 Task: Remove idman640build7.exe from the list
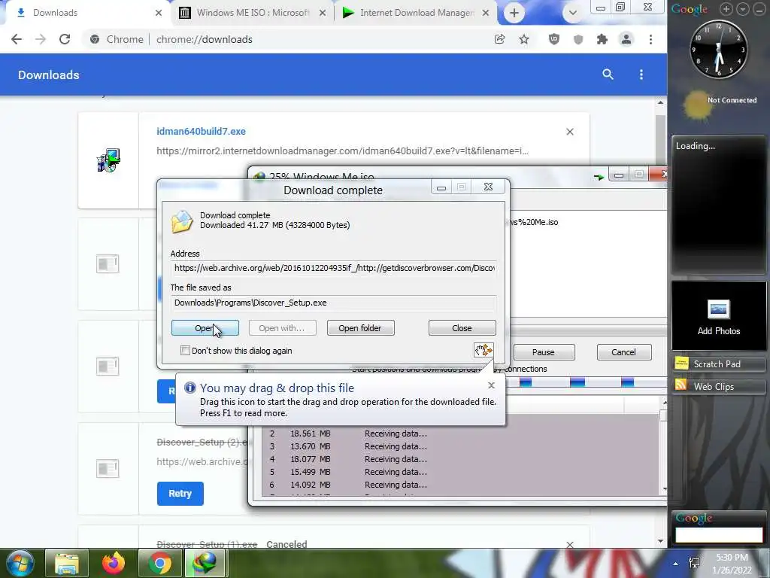pyautogui.click(x=570, y=132)
